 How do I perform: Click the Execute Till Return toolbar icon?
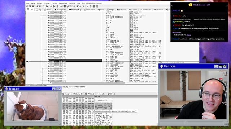(x=57, y=6)
